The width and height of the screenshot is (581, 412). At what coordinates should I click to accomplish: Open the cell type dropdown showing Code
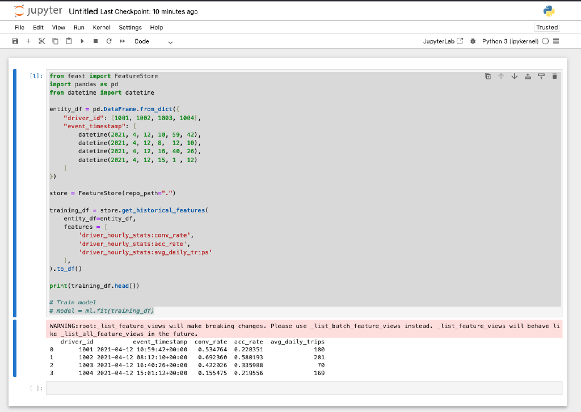tap(153, 41)
